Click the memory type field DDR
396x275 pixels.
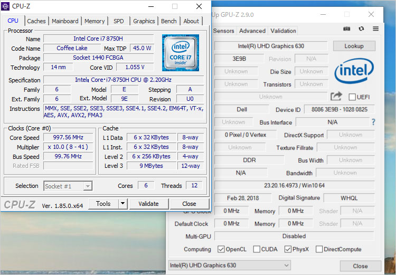[249, 160]
